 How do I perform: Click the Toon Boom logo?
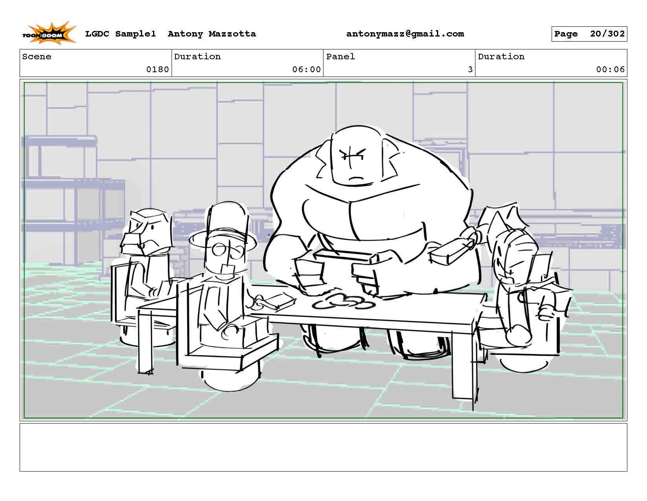click(x=49, y=33)
